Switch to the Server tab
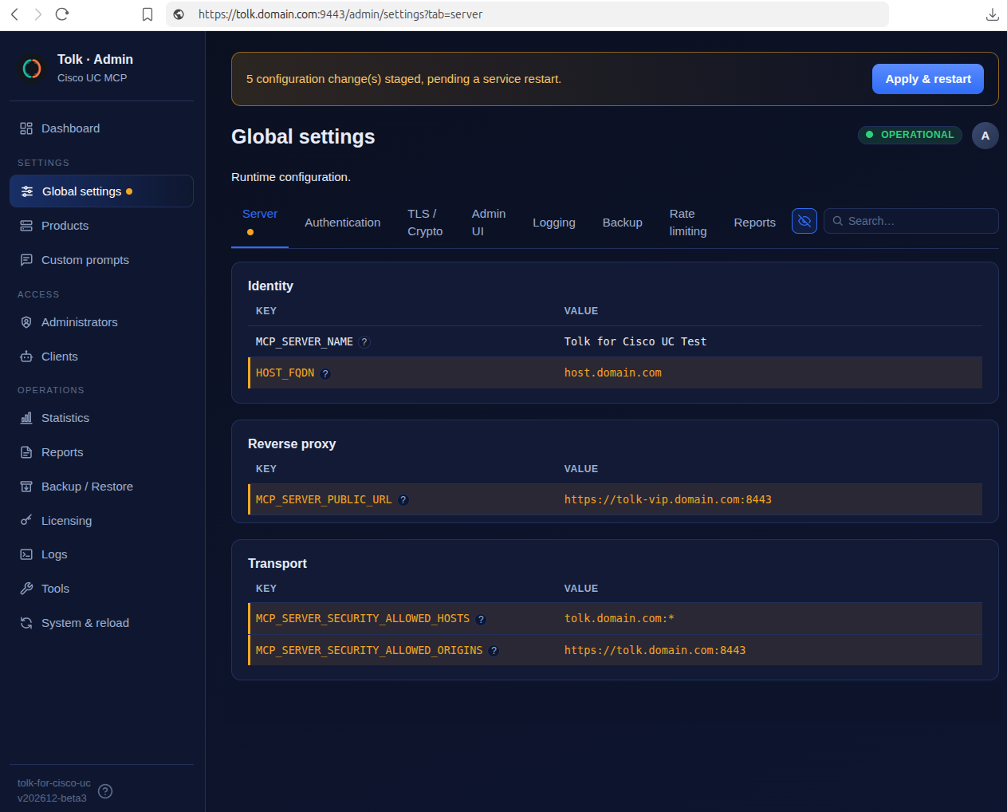Viewport: 1007px width, 812px height. 260,223
